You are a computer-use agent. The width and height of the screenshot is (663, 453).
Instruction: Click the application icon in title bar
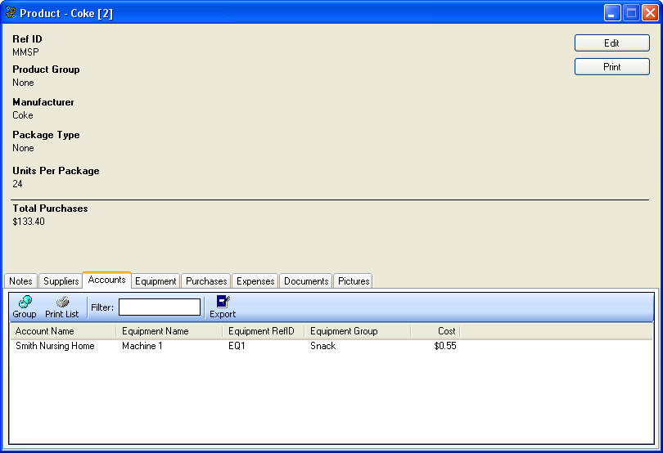(x=11, y=13)
